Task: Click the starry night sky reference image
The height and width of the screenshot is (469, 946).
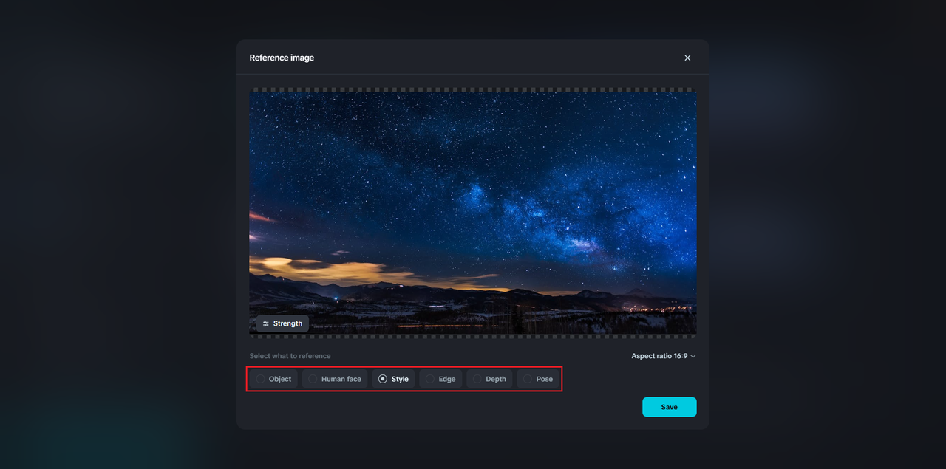Action: (473, 213)
